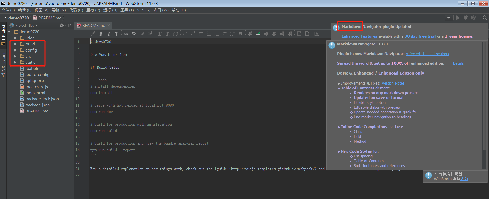Open the 文件 (F) menu

tap(8, 10)
